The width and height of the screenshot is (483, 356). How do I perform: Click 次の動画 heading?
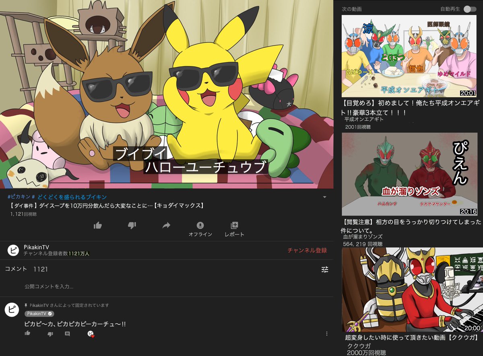352,8
